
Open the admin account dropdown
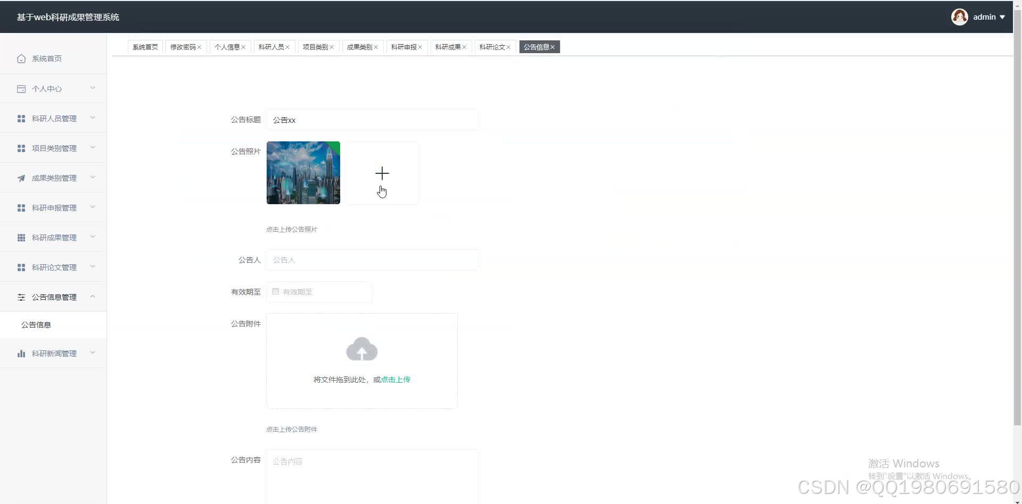985,16
